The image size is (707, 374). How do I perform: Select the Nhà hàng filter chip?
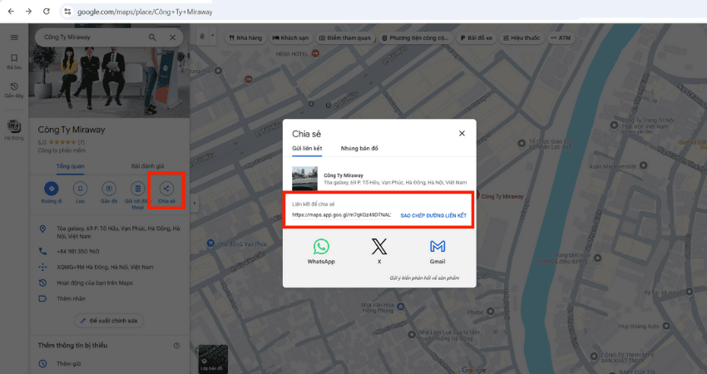245,38
